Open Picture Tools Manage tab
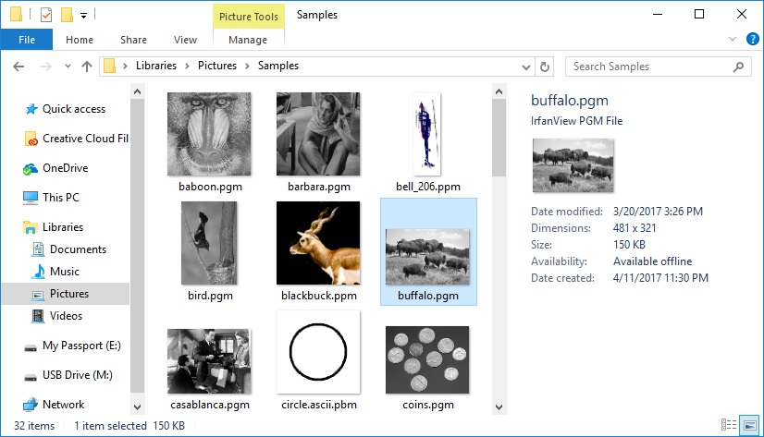Viewport: 764px width, 437px height. pos(248,40)
